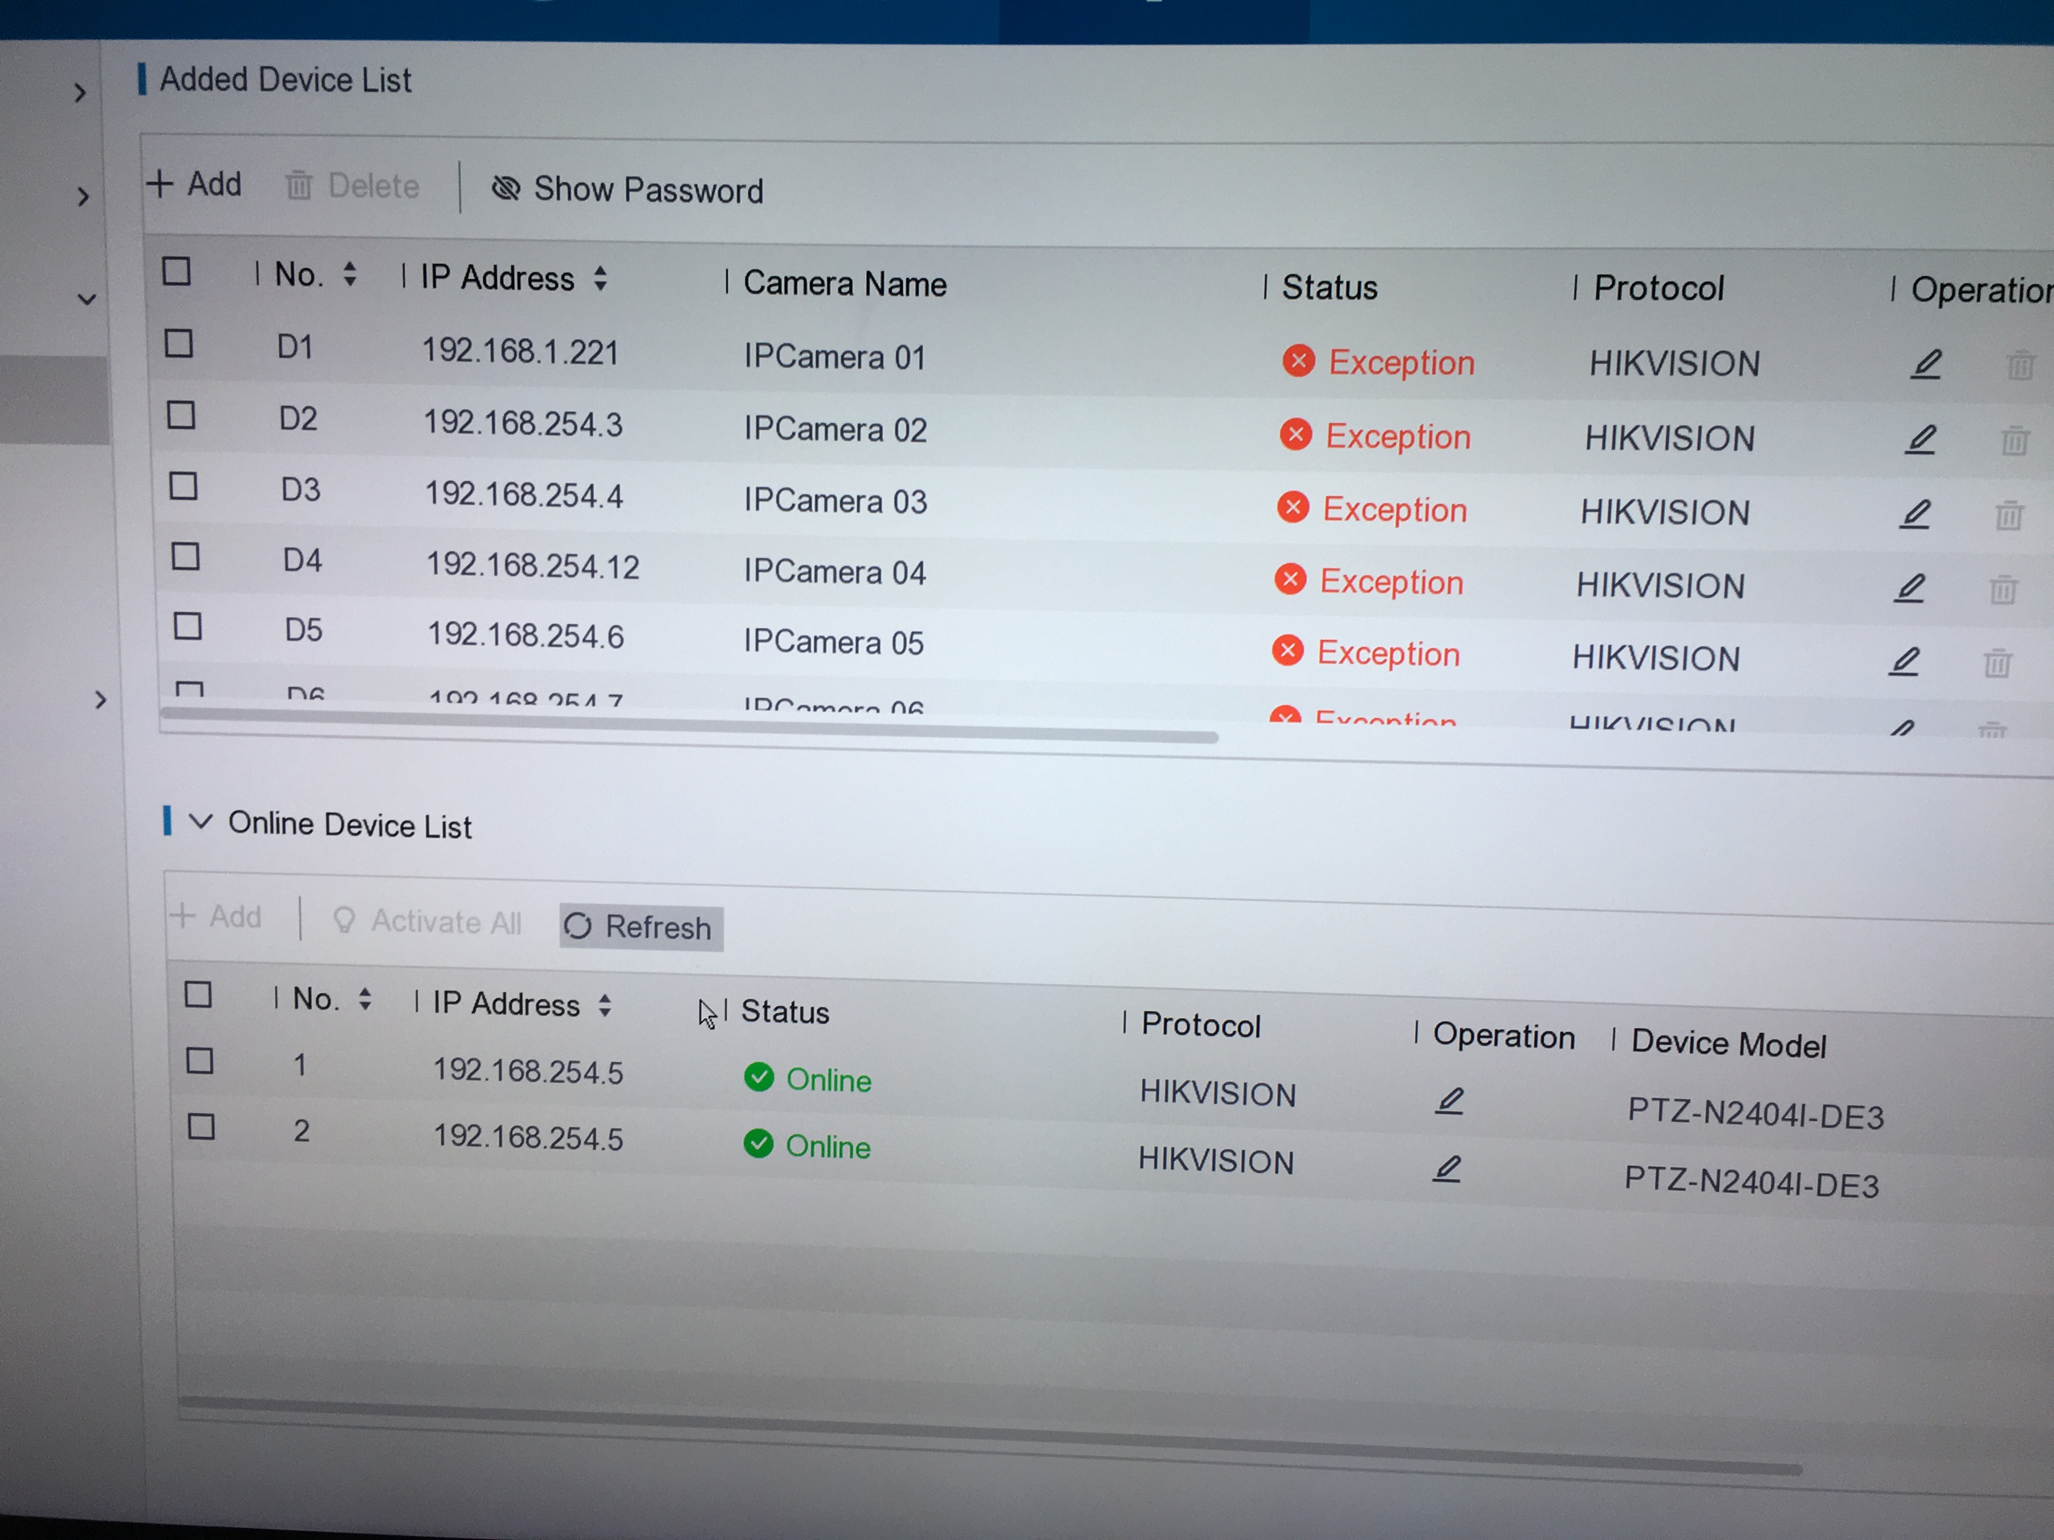The height and width of the screenshot is (1540, 2054).
Task: Edit the D3 camera at 192.168.254.4
Action: (x=1915, y=513)
